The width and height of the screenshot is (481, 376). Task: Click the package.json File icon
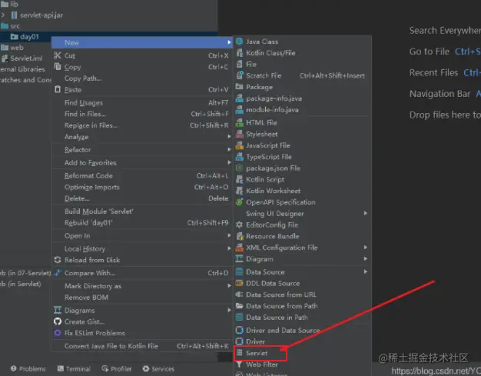239,168
